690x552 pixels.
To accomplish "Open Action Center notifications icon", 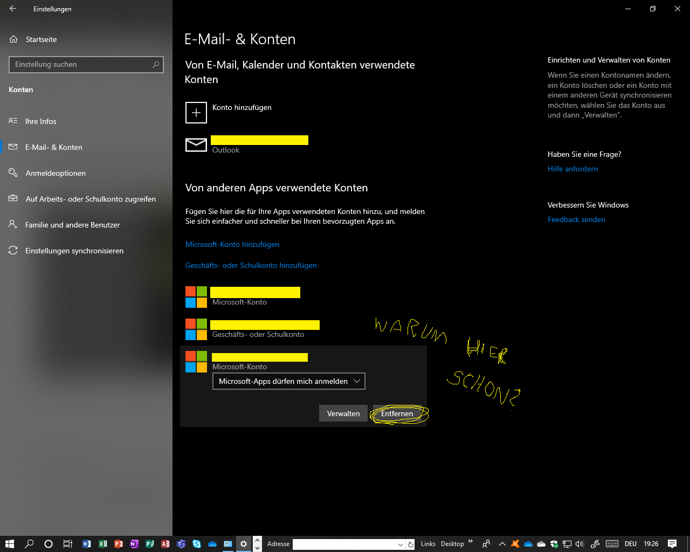I will [x=672, y=544].
